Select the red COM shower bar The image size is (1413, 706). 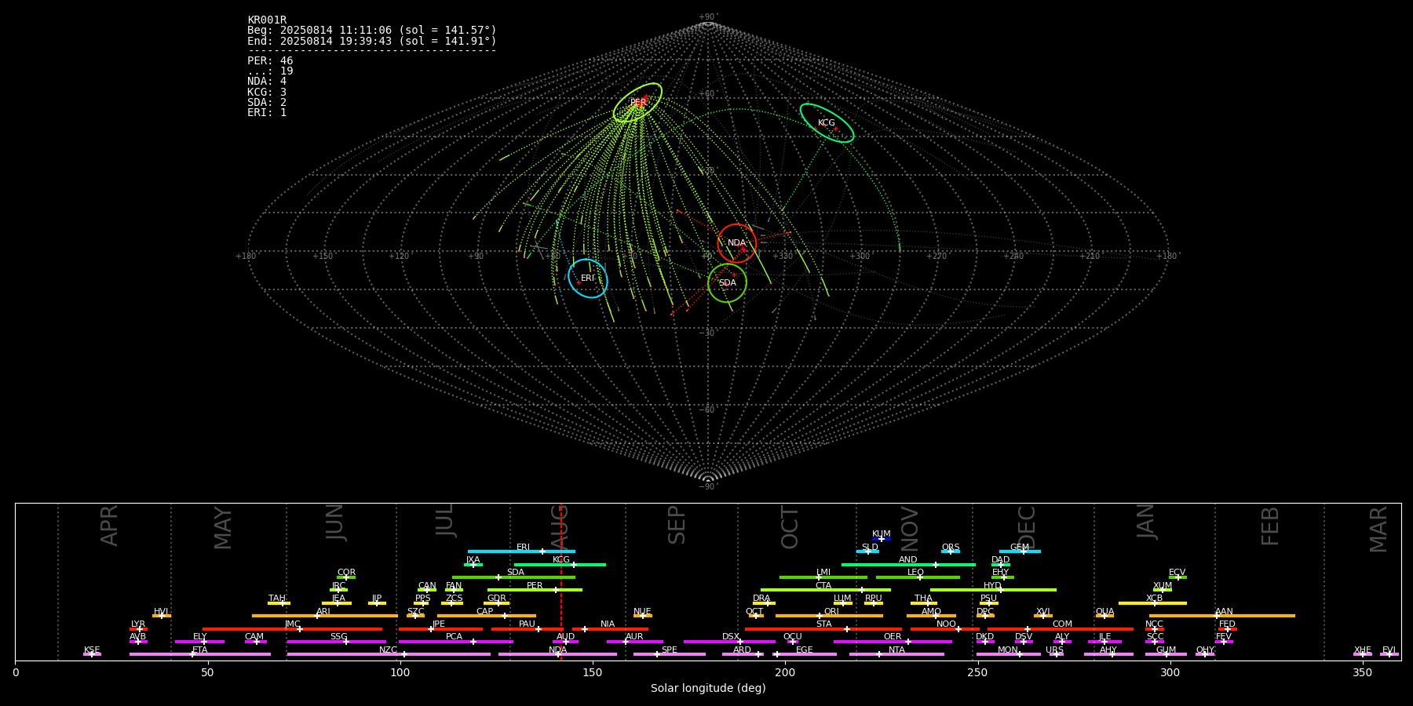1061,629
